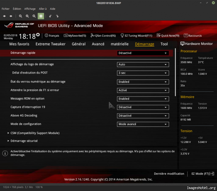Screen dimensions: 217x191
Task: Click the 100 % zoom status entry
Action: (39, 187)
